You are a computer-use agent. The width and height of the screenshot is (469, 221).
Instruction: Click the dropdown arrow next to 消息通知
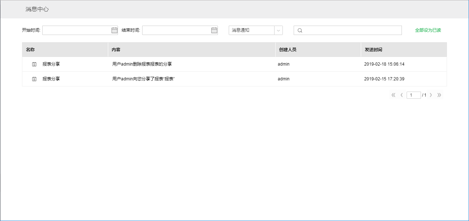279,30
